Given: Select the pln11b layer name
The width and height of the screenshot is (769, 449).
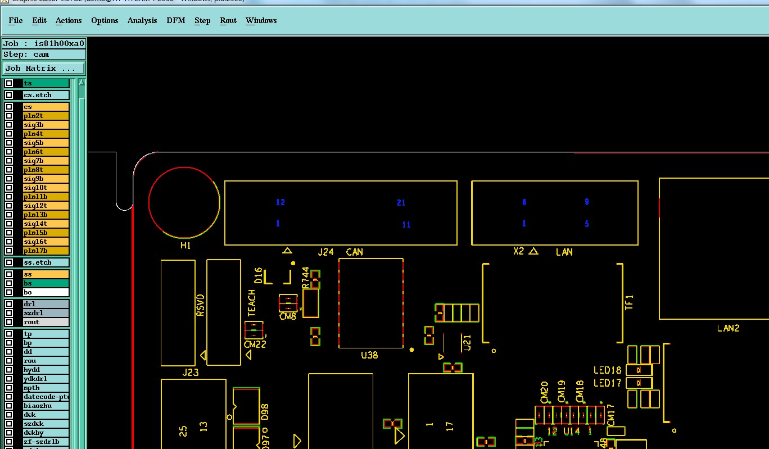Looking at the screenshot, I should point(46,197).
